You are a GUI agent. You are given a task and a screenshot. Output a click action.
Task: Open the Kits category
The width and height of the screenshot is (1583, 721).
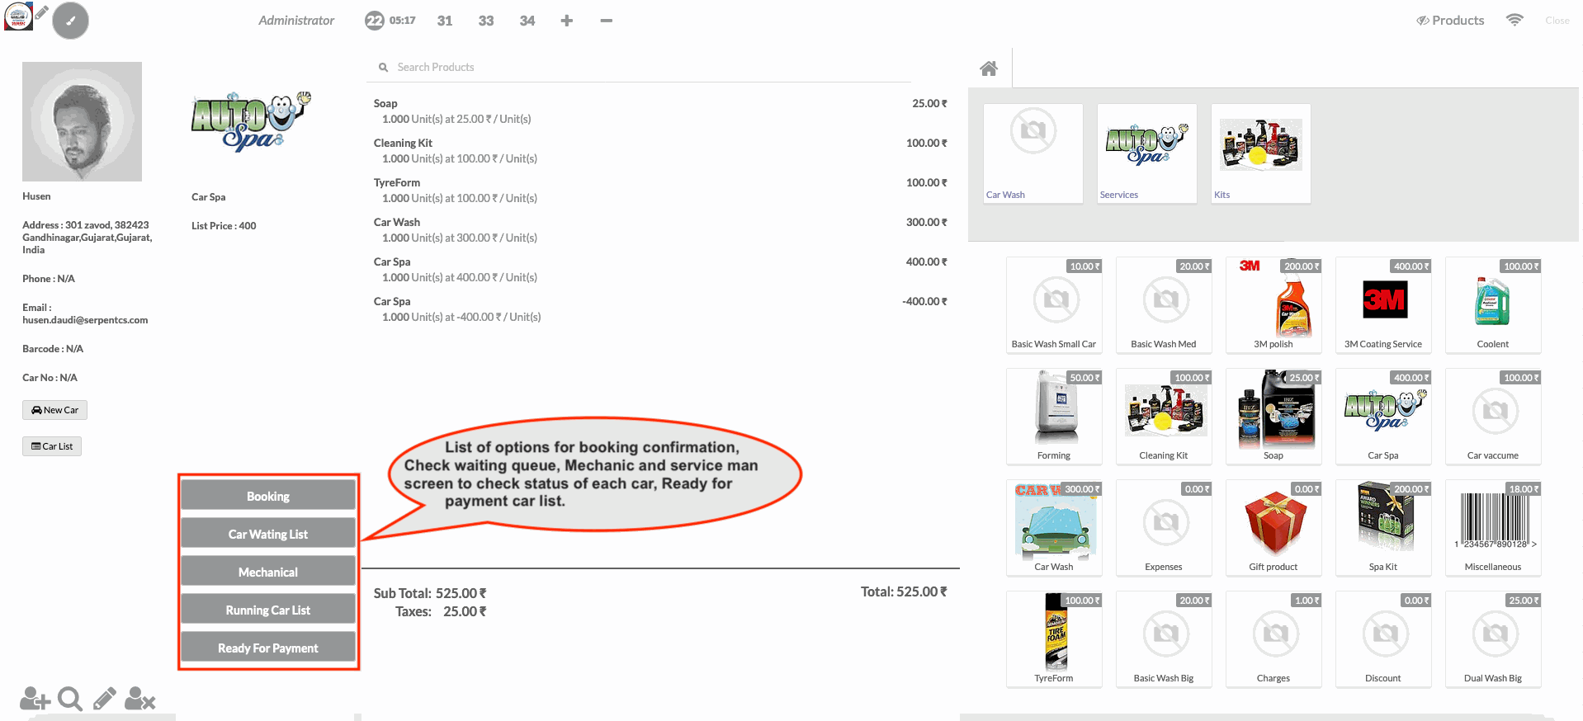(x=1261, y=153)
